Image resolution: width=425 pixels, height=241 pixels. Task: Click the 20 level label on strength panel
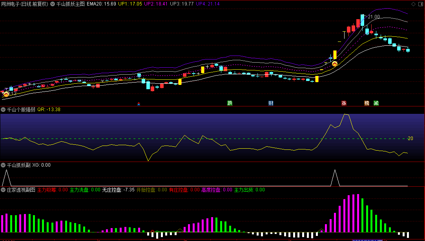coord(410,138)
